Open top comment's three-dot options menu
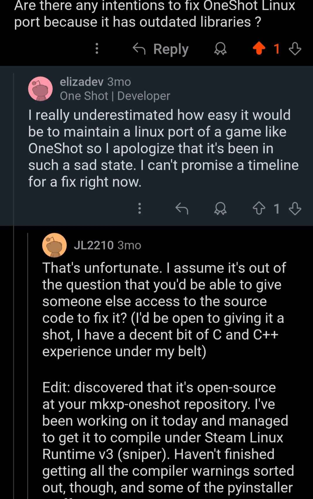Viewport: 313px width, 499px height. pyautogui.click(x=97, y=49)
